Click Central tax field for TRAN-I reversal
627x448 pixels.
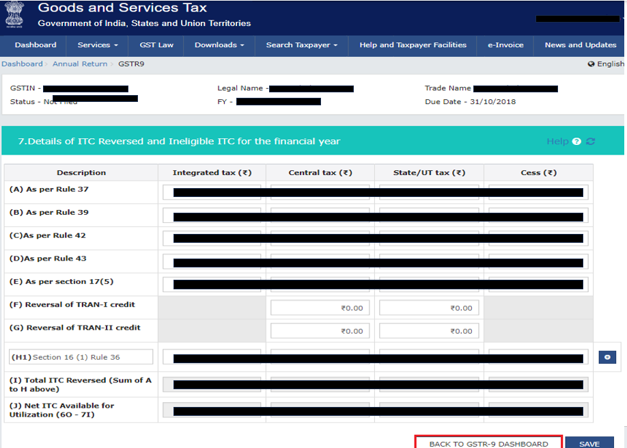pos(320,308)
